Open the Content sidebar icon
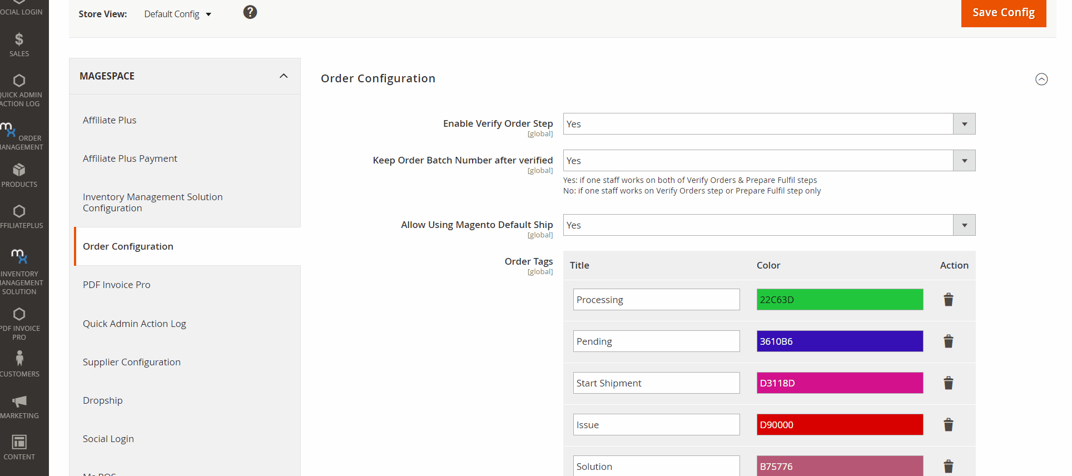 tap(19, 448)
